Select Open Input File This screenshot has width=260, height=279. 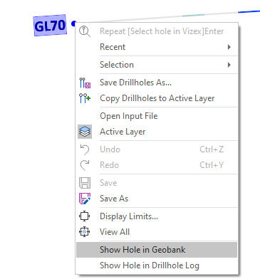point(157,116)
